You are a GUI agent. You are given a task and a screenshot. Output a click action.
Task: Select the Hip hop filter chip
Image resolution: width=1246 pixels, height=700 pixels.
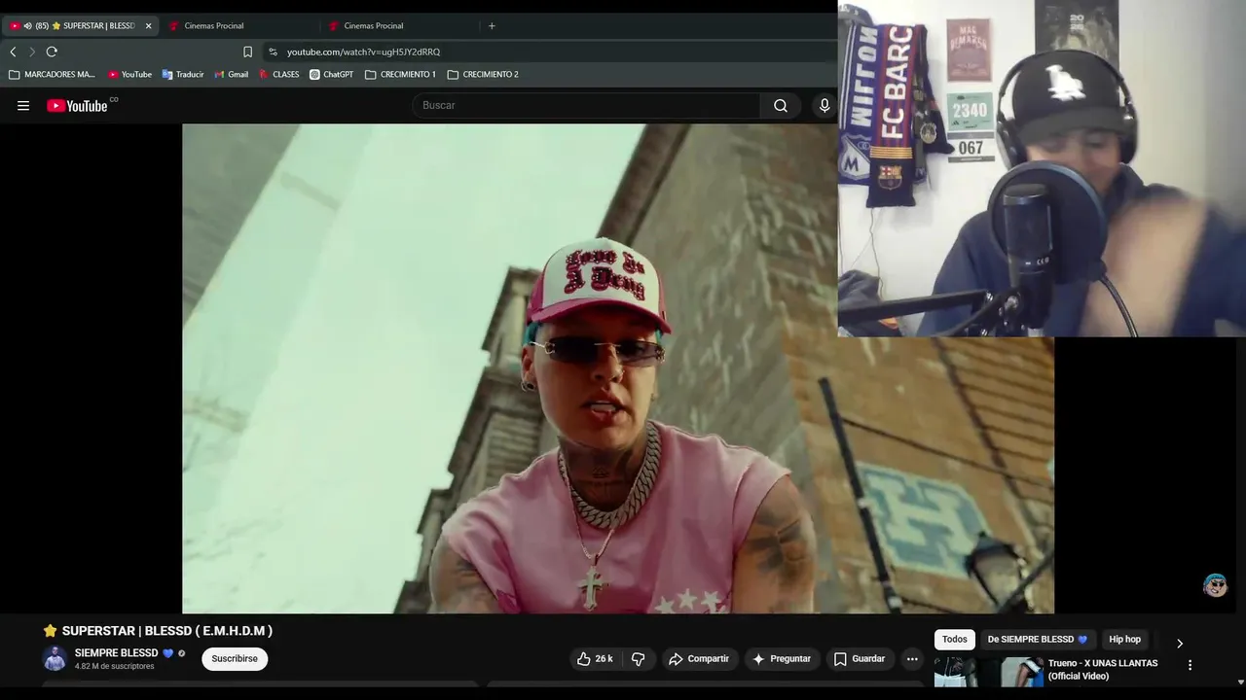click(x=1124, y=640)
